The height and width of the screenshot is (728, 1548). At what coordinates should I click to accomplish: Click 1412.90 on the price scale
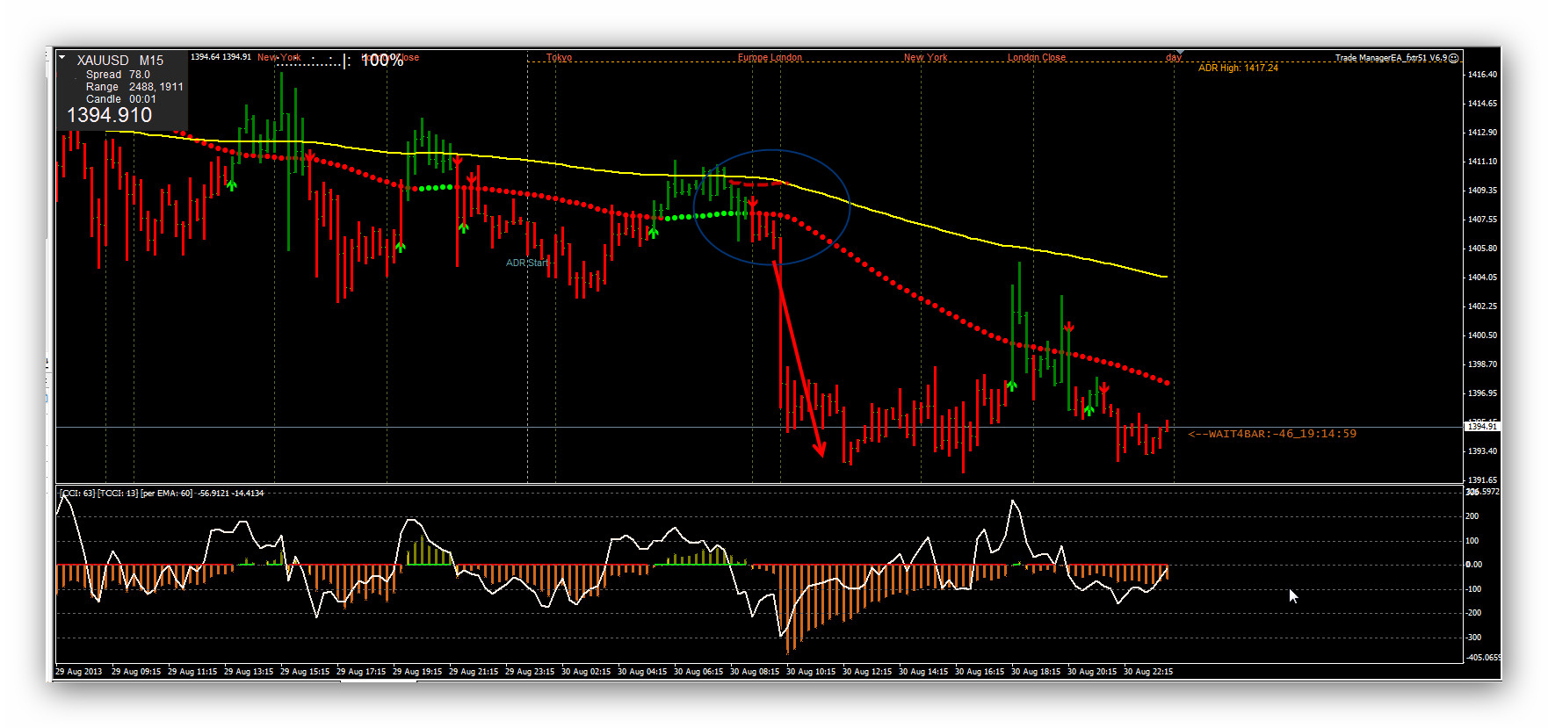[1482, 133]
